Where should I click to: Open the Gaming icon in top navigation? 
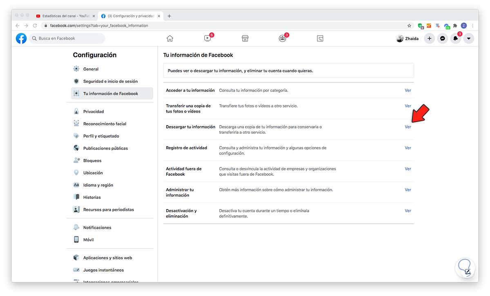click(320, 38)
